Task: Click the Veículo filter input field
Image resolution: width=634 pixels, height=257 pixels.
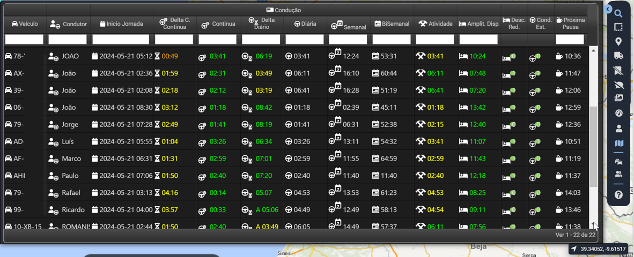Action: pyautogui.click(x=24, y=39)
